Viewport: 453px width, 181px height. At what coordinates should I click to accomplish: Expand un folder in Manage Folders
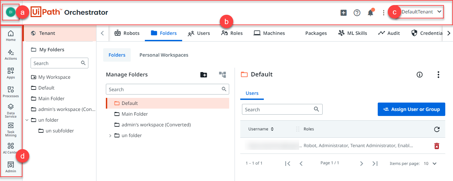point(110,136)
